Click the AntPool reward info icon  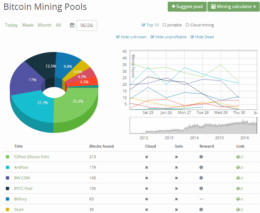201,168
